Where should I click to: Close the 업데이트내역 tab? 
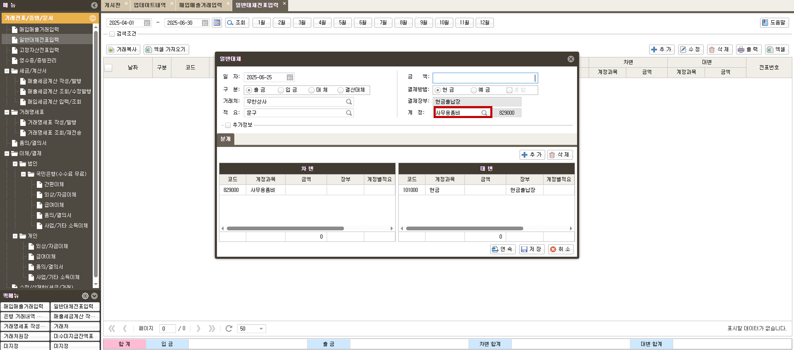point(172,3)
